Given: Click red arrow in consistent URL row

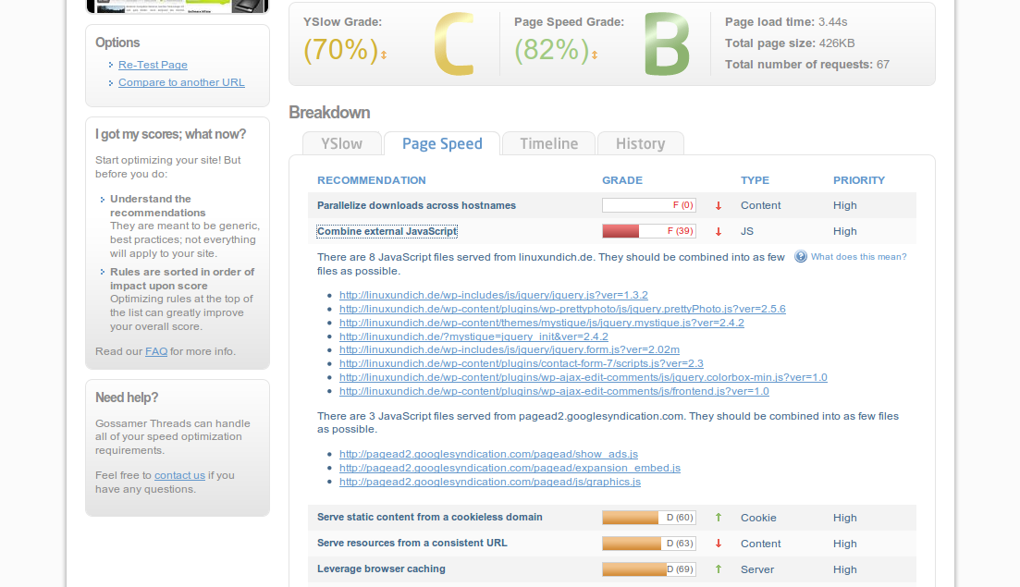Looking at the screenshot, I should click(x=718, y=544).
